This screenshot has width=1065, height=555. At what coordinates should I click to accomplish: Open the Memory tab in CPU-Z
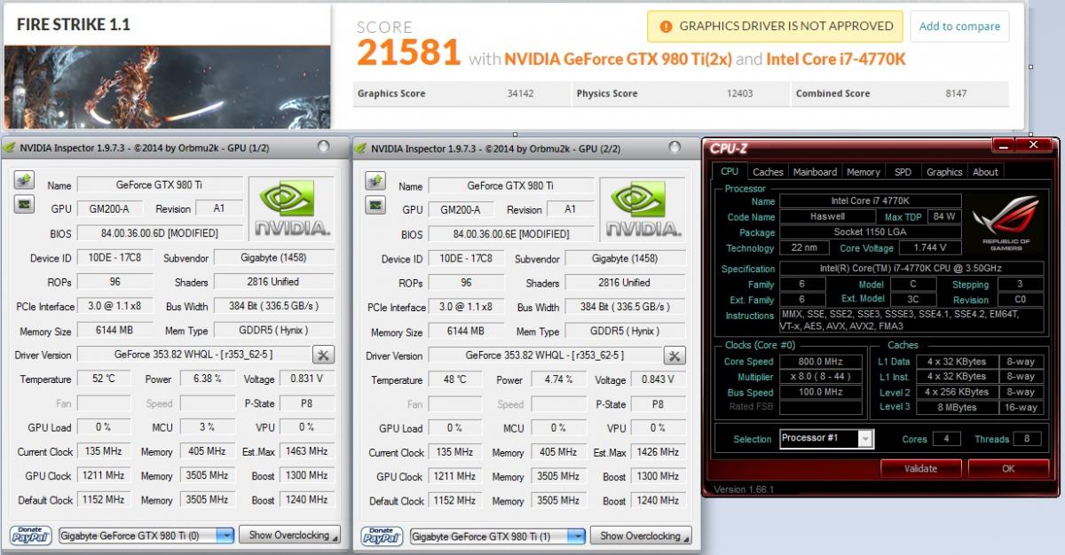click(x=863, y=172)
